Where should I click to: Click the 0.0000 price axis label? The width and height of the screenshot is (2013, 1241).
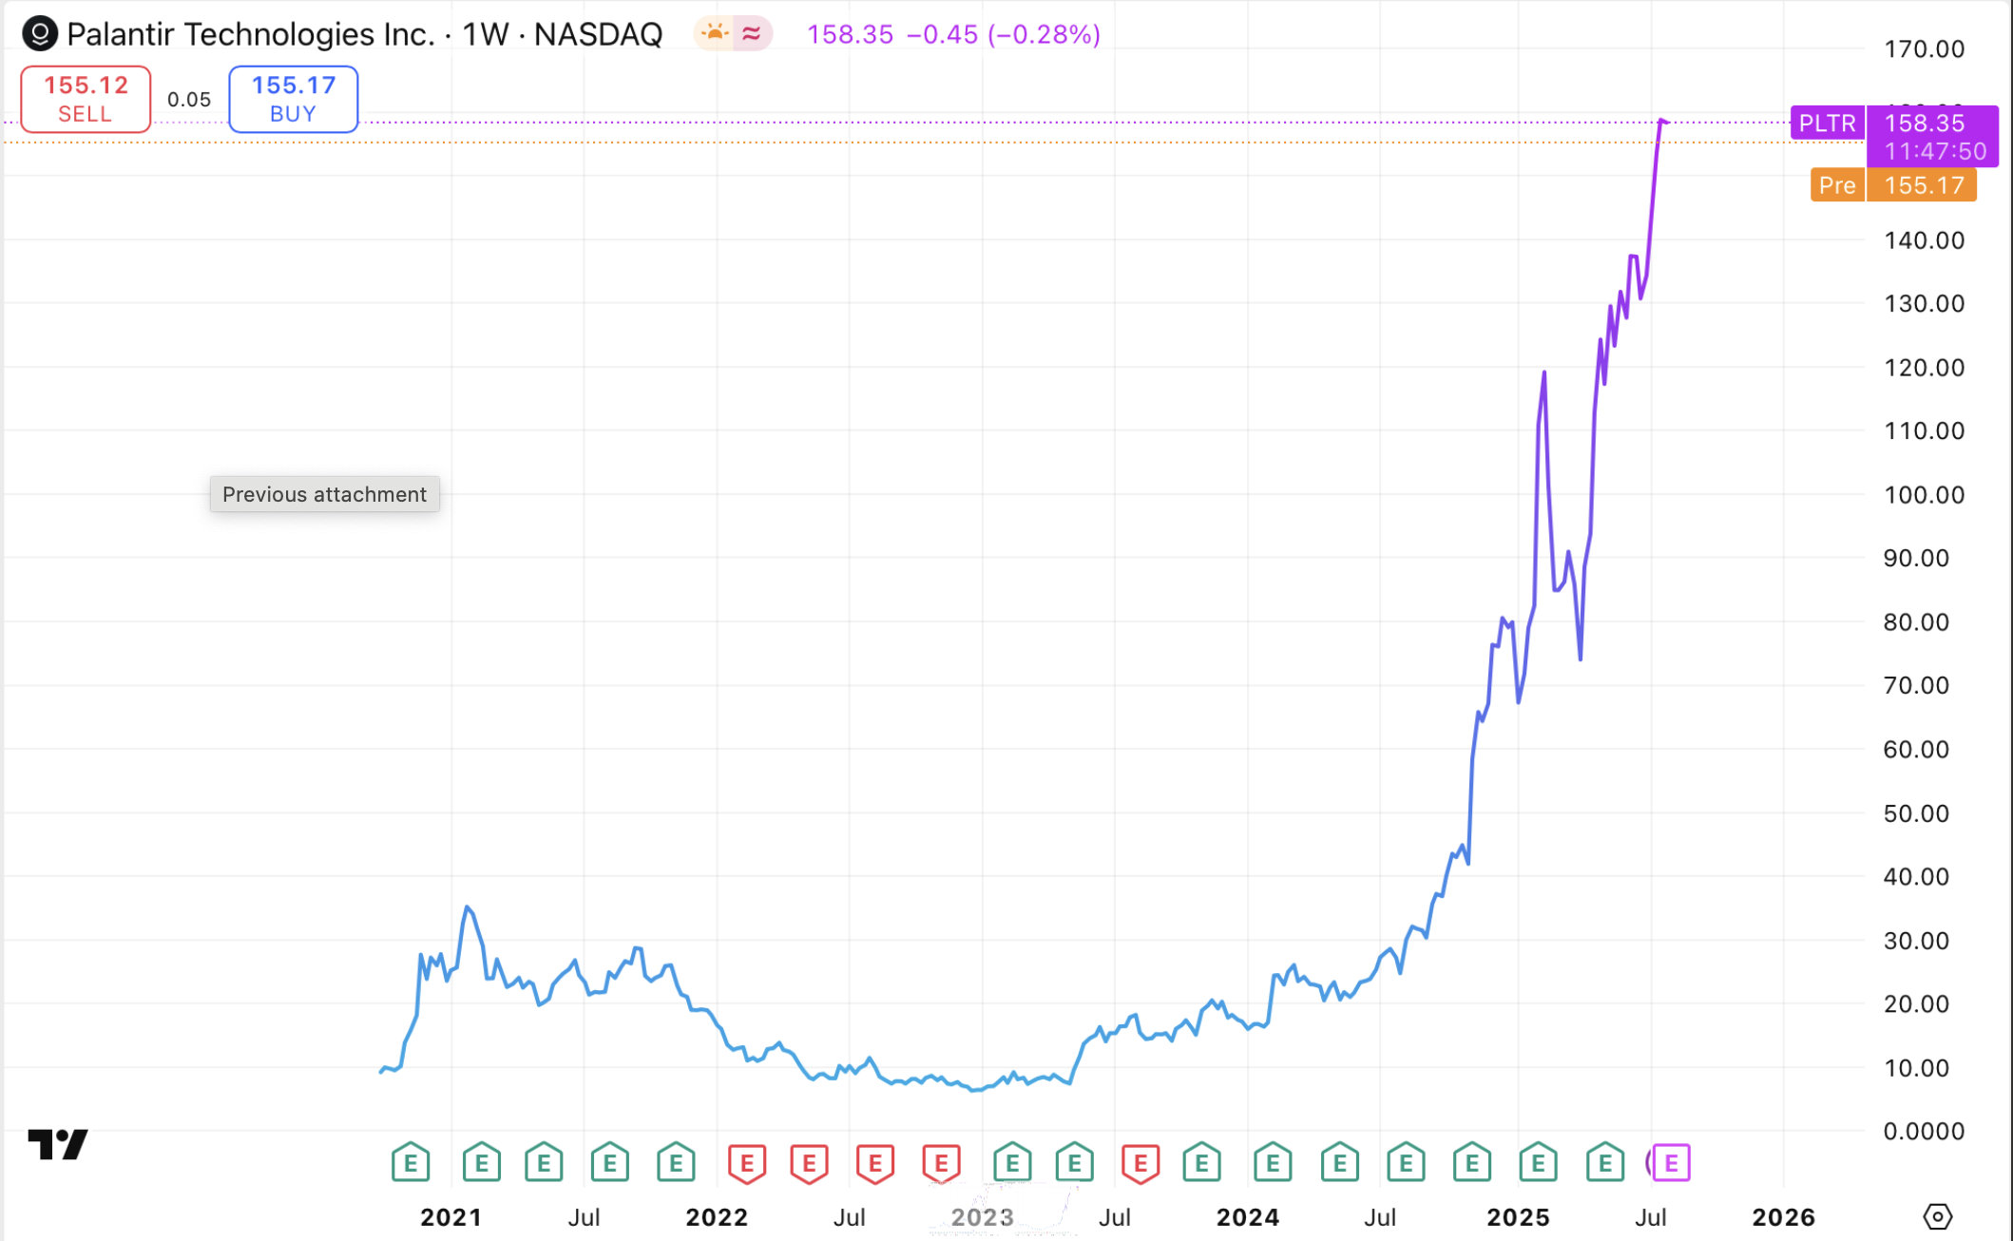pos(1924,1132)
